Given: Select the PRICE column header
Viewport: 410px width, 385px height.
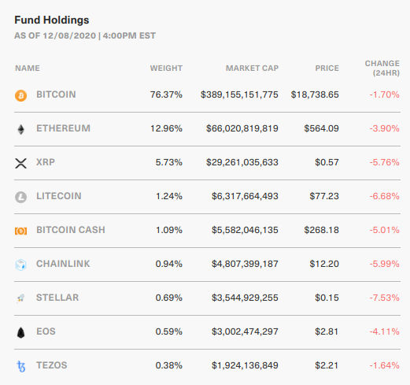Looking at the screenshot, I should point(327,68).
